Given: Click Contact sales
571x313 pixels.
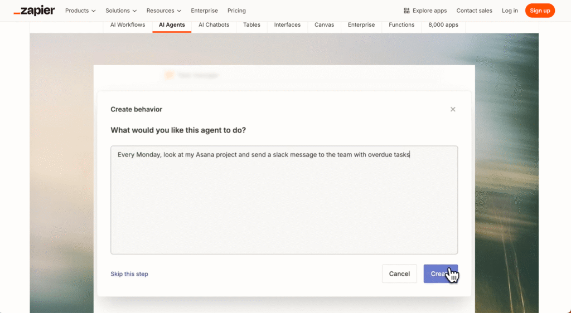Looking at the screenshot, I should point(474,11).
